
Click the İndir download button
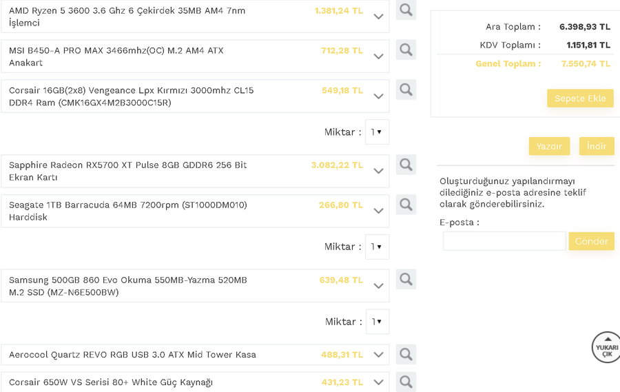[596, 146]
